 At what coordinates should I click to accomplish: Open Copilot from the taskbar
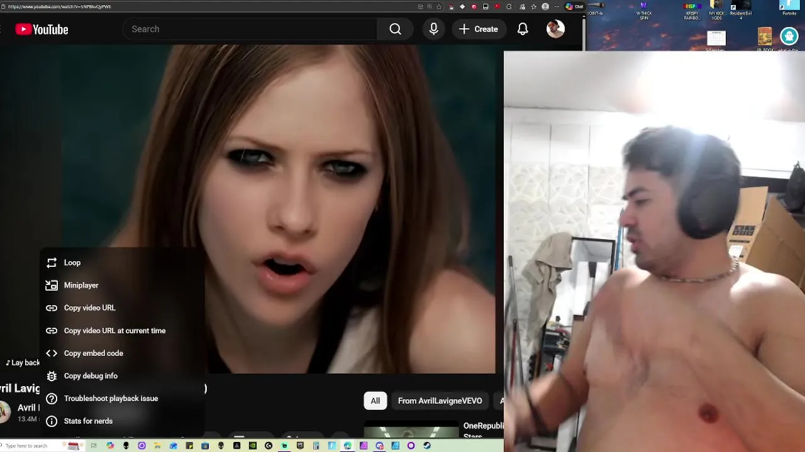[110, 446]
